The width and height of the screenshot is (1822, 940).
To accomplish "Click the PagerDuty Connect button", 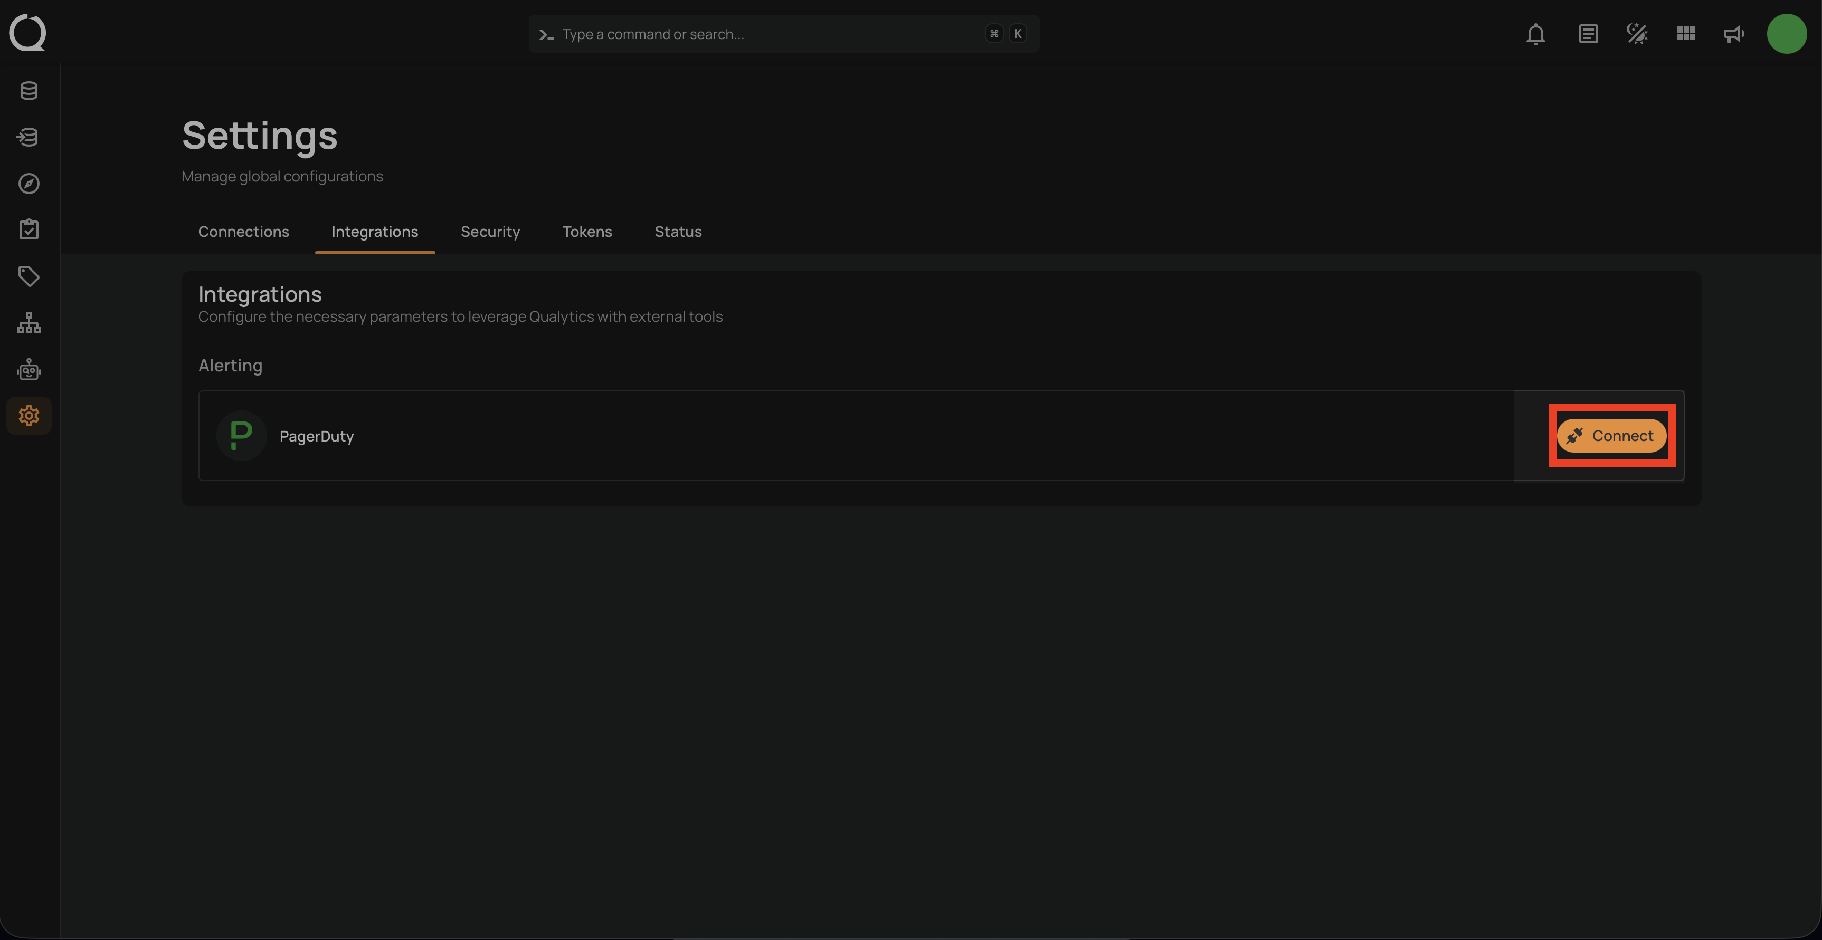I will point(1611,436).
